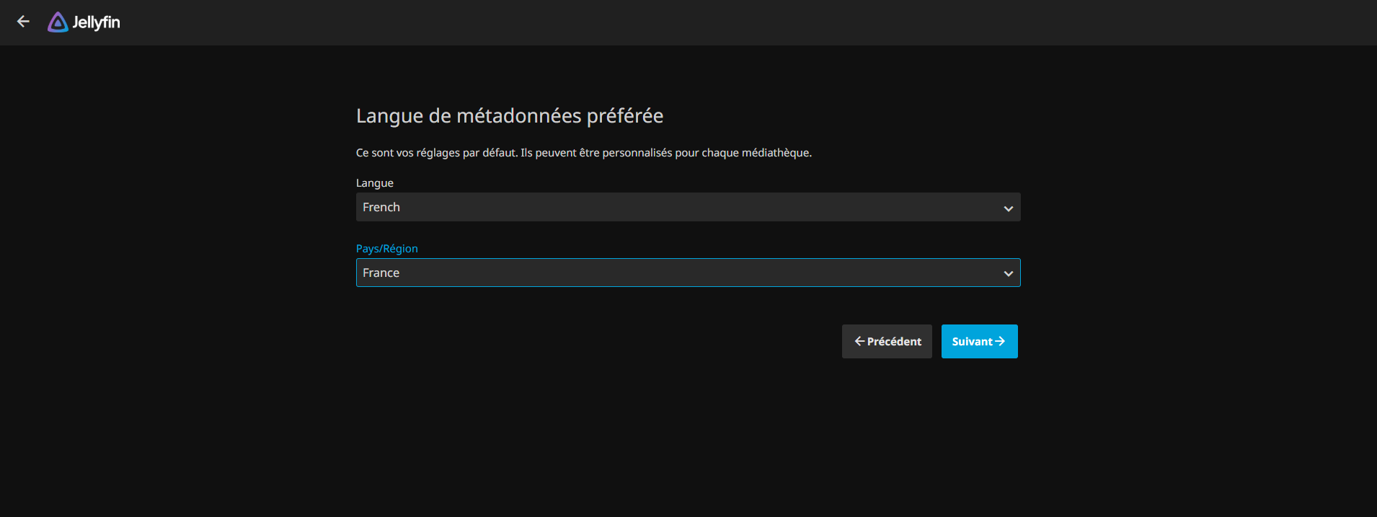
Task: Click the chevron icon of the Langue field
Action: (x=1008, y=208)
